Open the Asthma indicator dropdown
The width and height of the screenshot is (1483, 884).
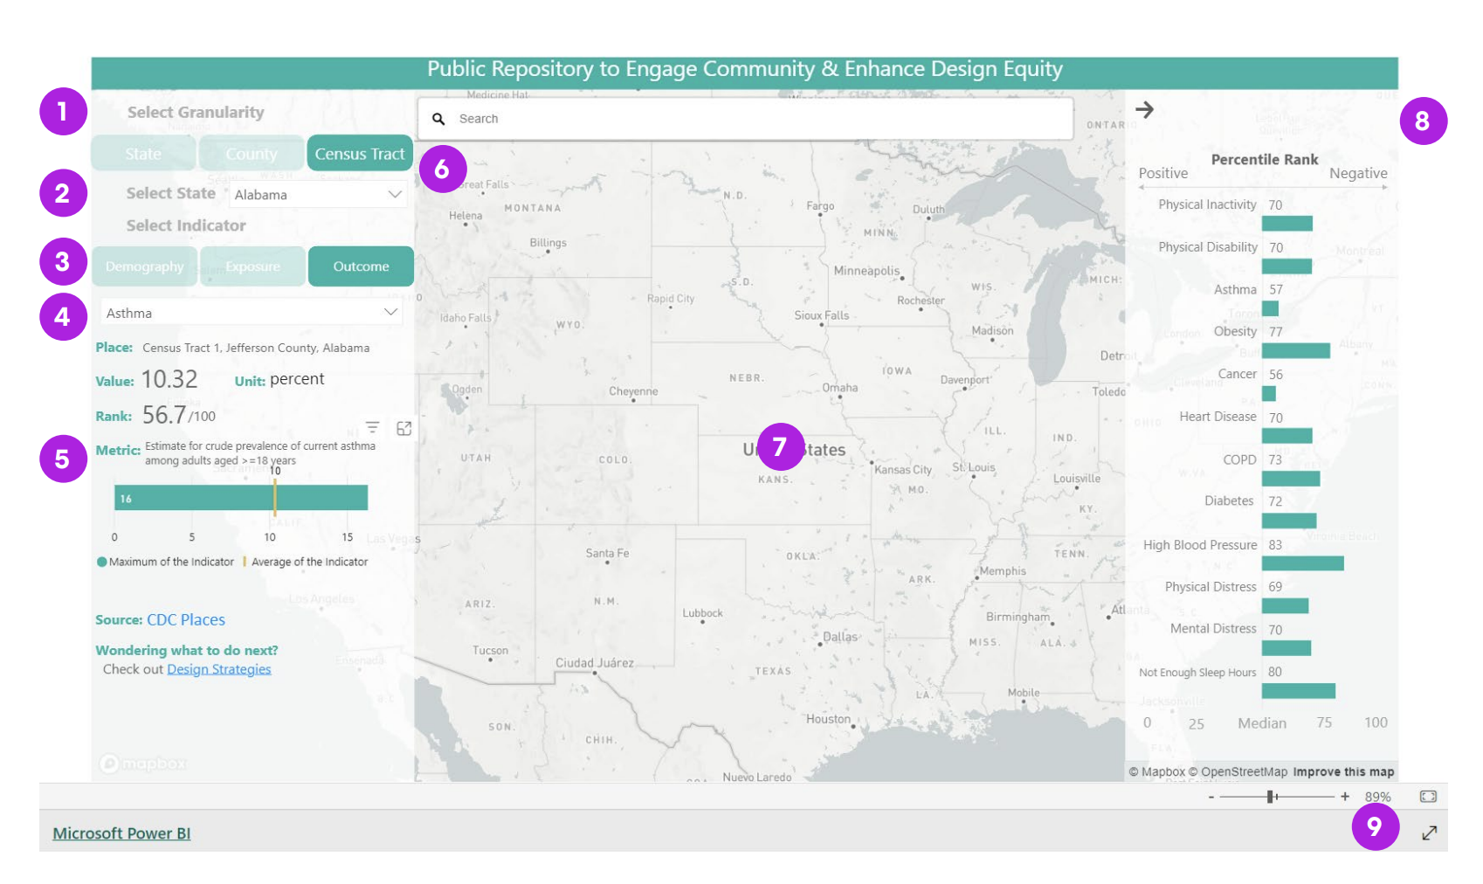click(390, 313)
